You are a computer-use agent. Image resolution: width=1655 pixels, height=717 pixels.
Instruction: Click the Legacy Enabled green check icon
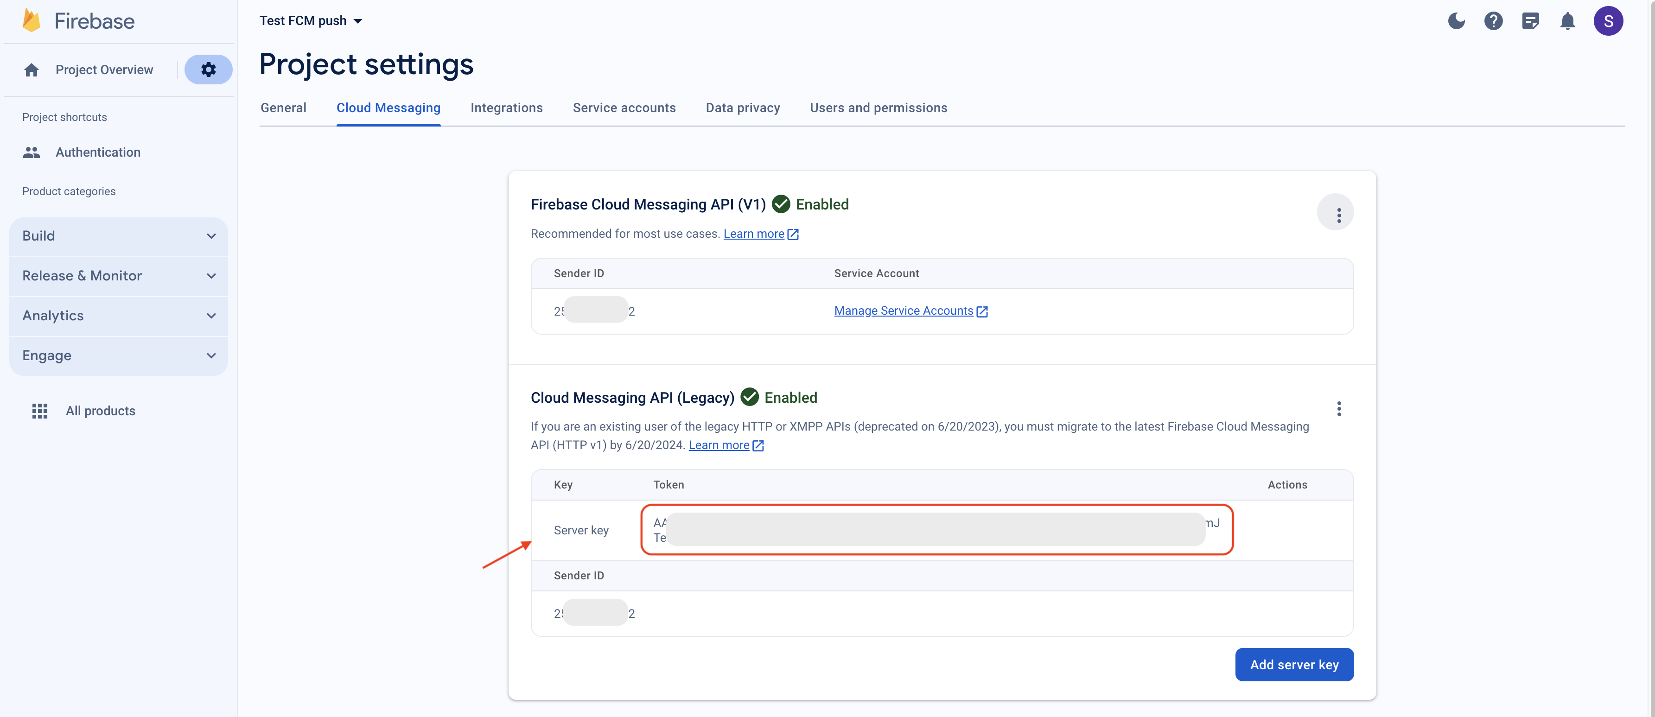749,397
